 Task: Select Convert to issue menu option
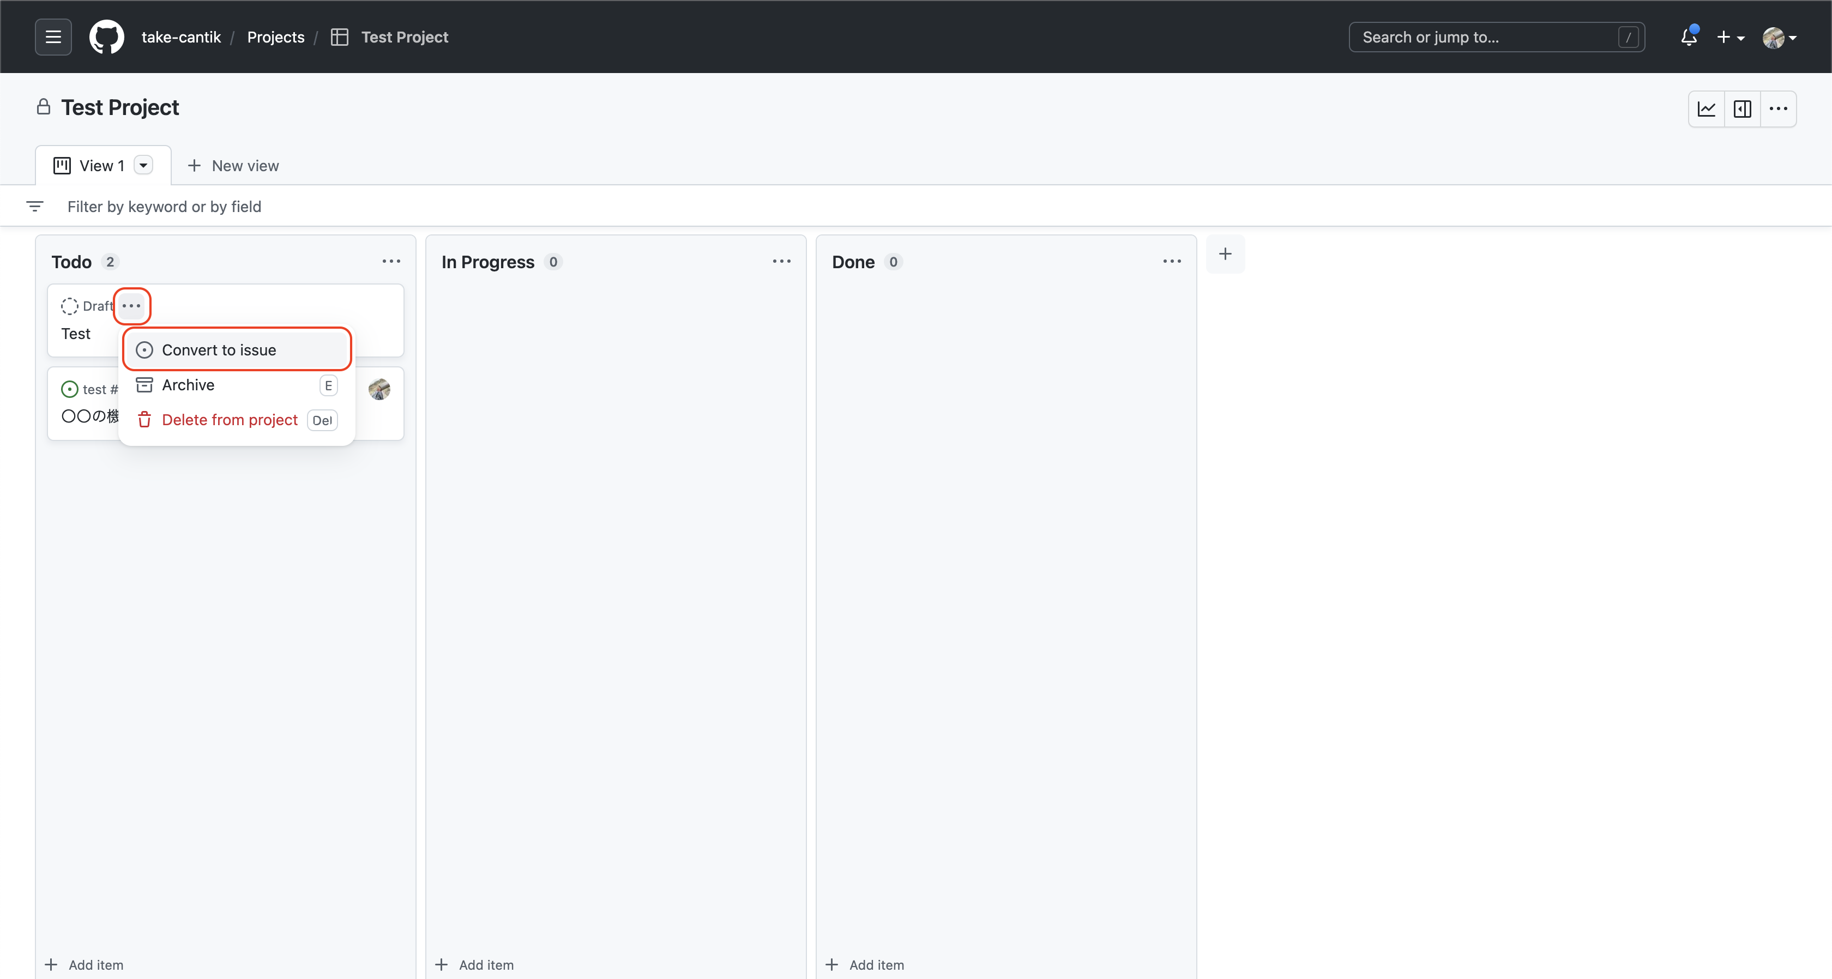coord(219,350)
